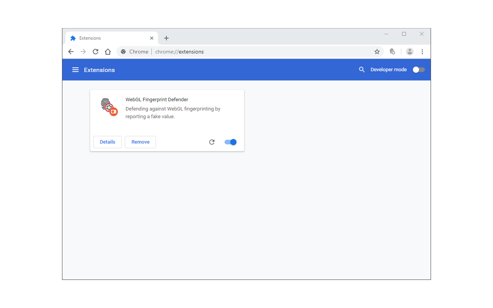Remove the WebGL Fingerprint Defender extension
The width and height of the screenshot is (493, 308).
click(x=140, y=142)
